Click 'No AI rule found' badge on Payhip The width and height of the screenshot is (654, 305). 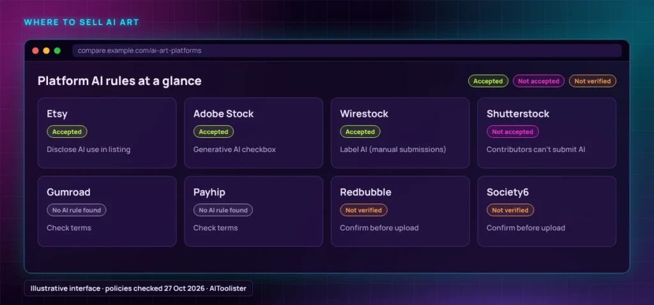coord(223,210)
